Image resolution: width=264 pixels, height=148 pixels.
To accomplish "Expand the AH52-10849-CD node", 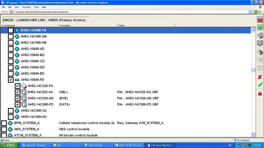I will click(17, 61).
